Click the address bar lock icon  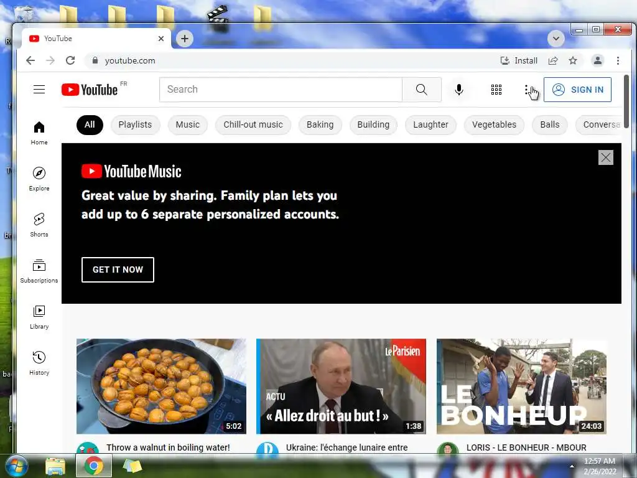(x=95, y=60)
